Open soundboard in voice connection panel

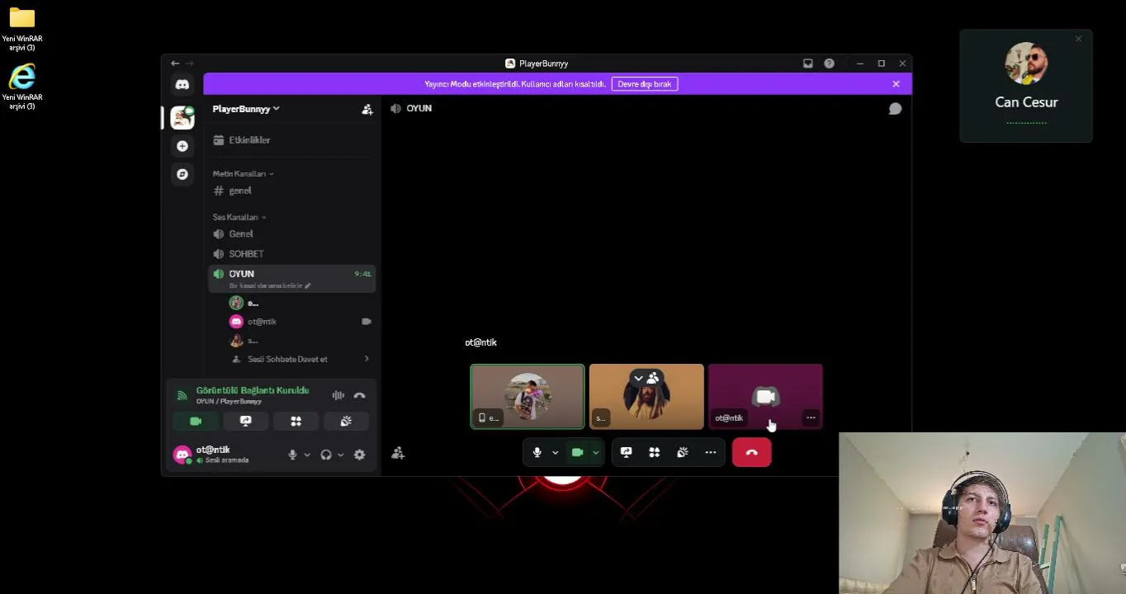pyautogui.click(x=346, y=422)
